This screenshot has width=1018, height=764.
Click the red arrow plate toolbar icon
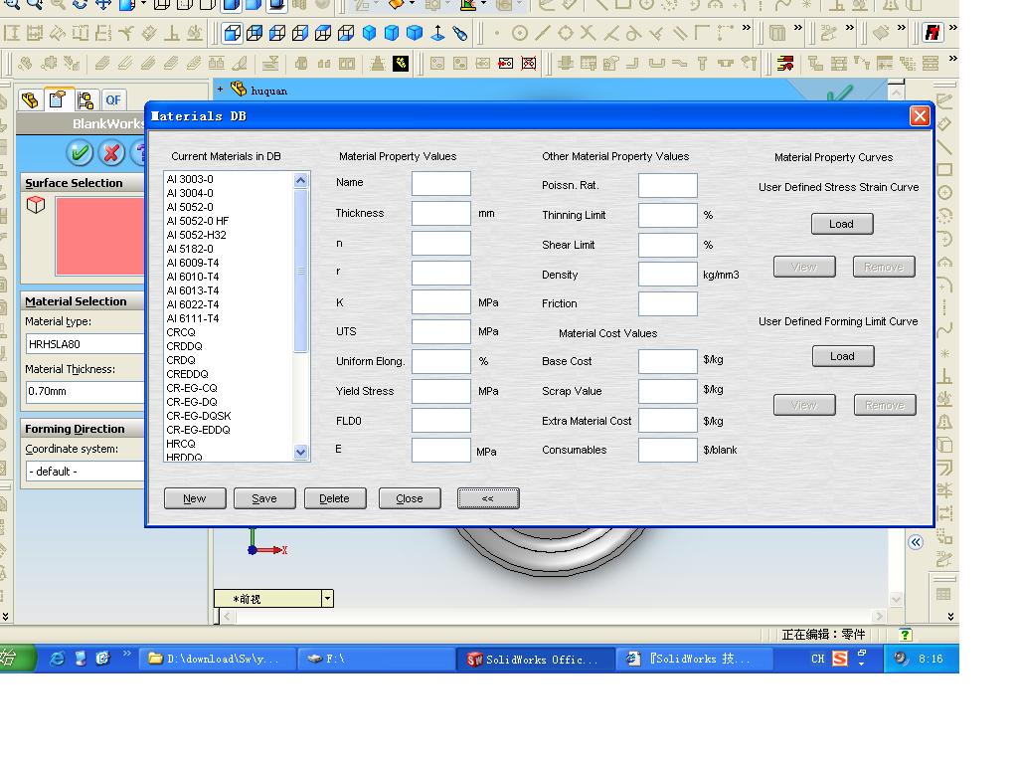click(505, 63)
